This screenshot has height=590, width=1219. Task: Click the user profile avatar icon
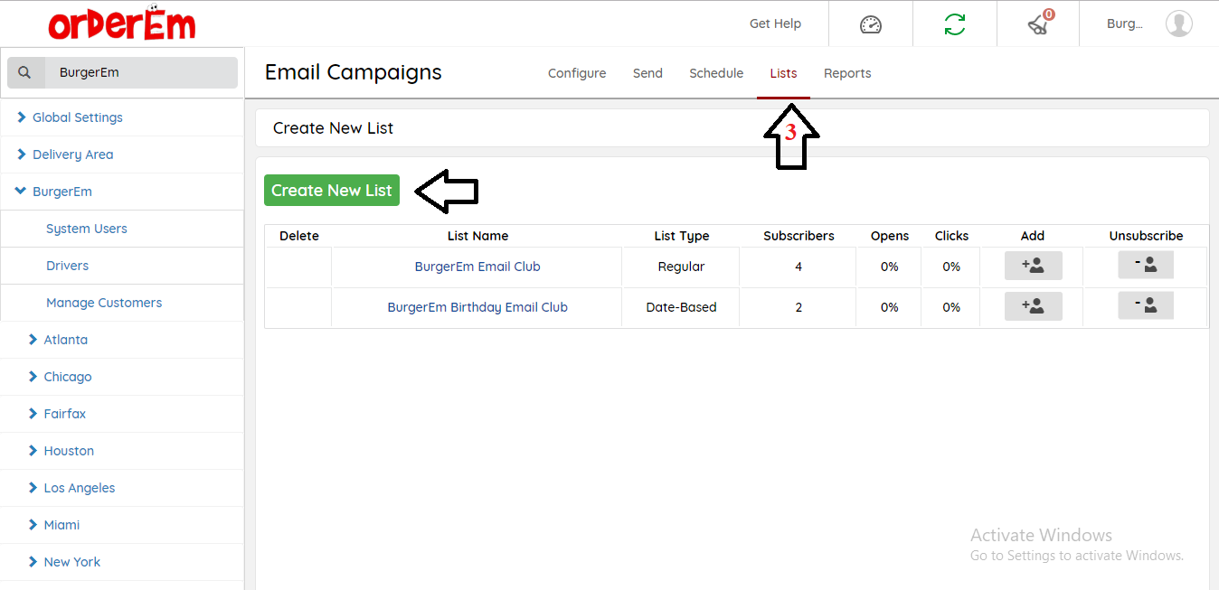click(x=1178, y=24)
